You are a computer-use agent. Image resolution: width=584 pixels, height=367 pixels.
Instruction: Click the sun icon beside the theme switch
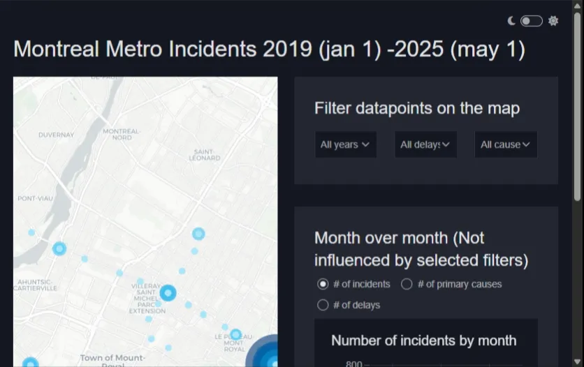pos(553,21)
